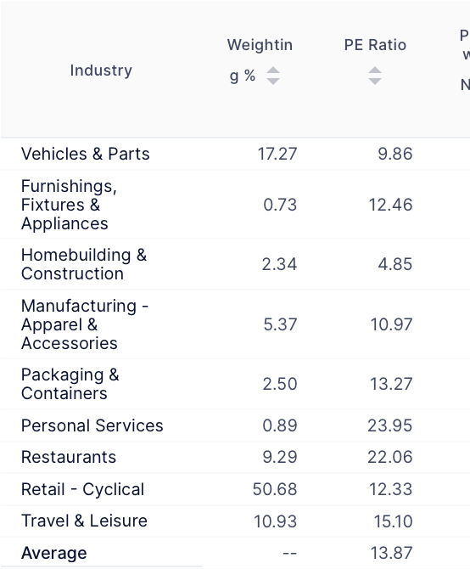Click the average PE ratio 13.87
The image size is (470, 569).
click(x=391, y=553)
